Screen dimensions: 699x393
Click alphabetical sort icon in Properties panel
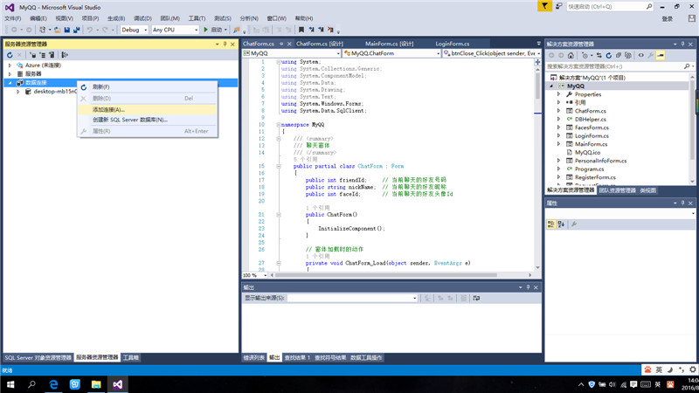(561, 224)
